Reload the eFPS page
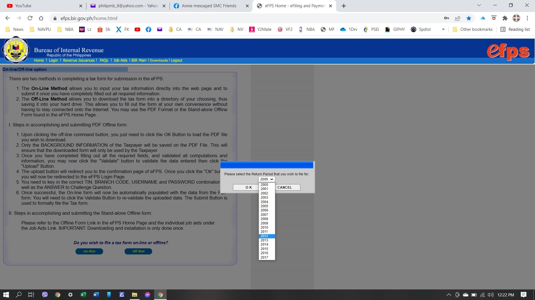535x300 pixels. [x=30, y=18]
